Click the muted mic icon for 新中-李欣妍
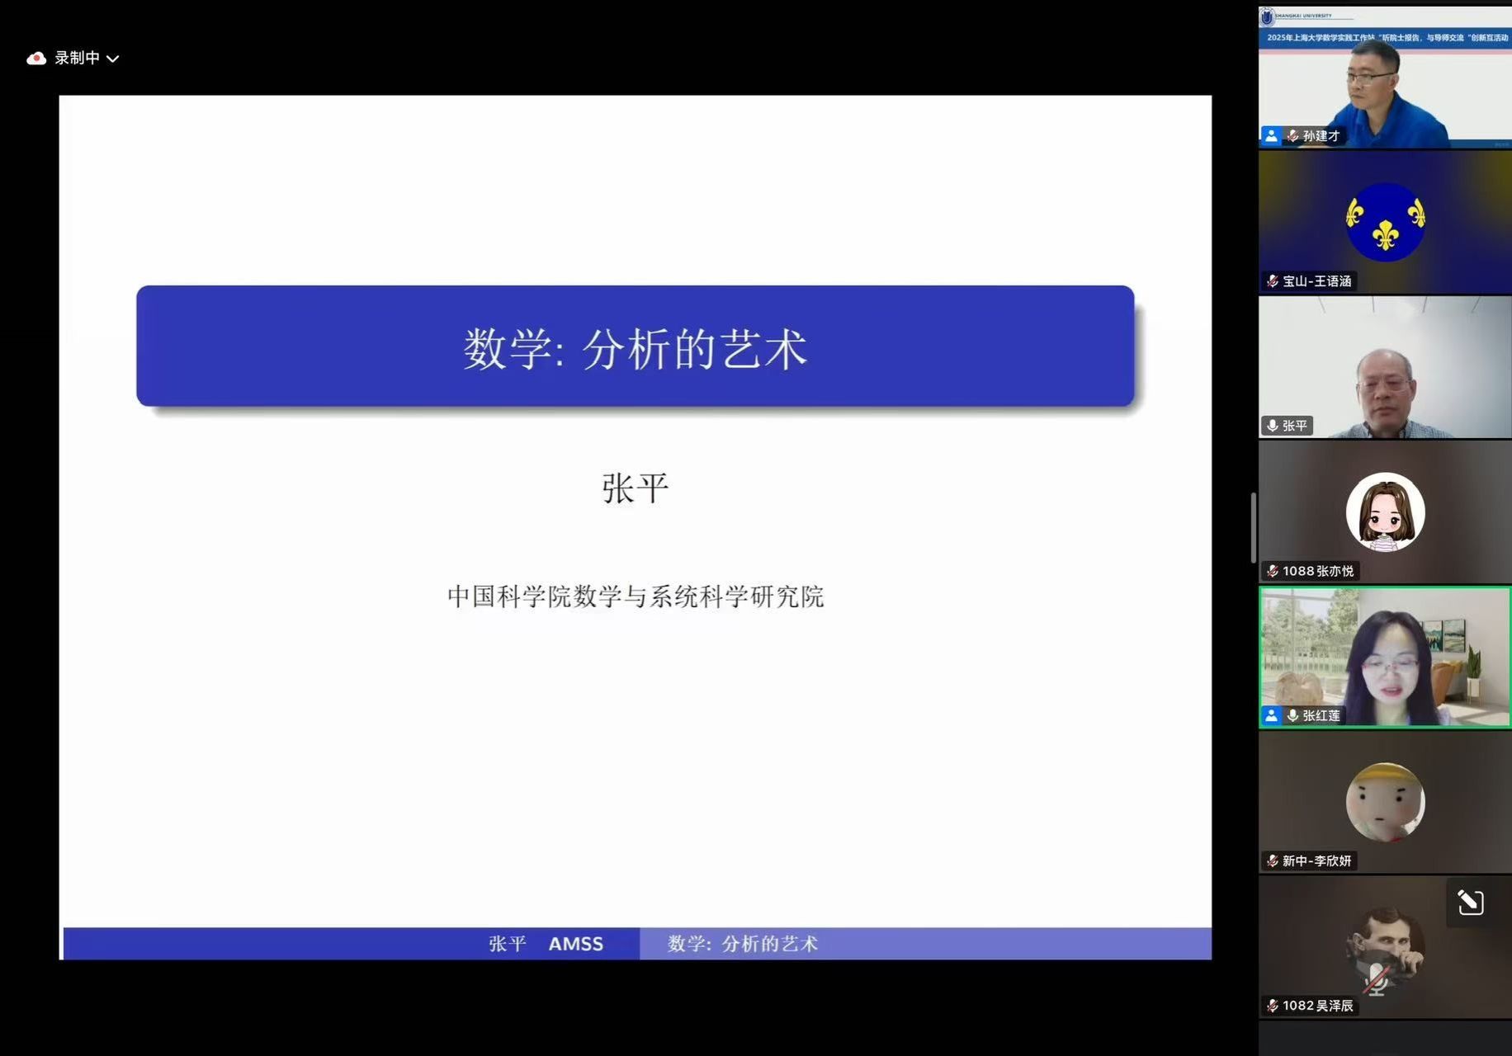The width and height of the screenshot is (1512, 1056). tap(1272, 860)
